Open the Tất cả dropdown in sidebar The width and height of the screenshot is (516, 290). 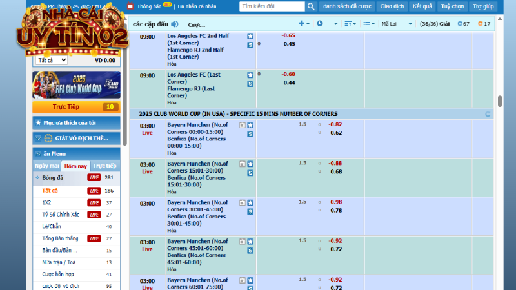52,60
